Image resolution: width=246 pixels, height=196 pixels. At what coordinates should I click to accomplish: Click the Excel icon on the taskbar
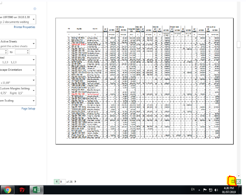35,190
